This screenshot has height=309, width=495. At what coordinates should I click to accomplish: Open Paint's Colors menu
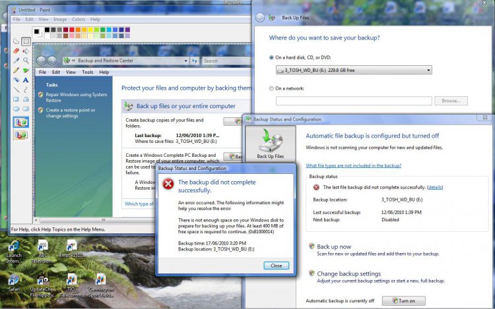point(79,19)
